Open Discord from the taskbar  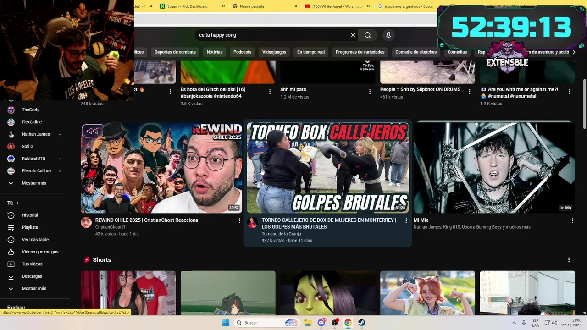click(x=321, y=323)
